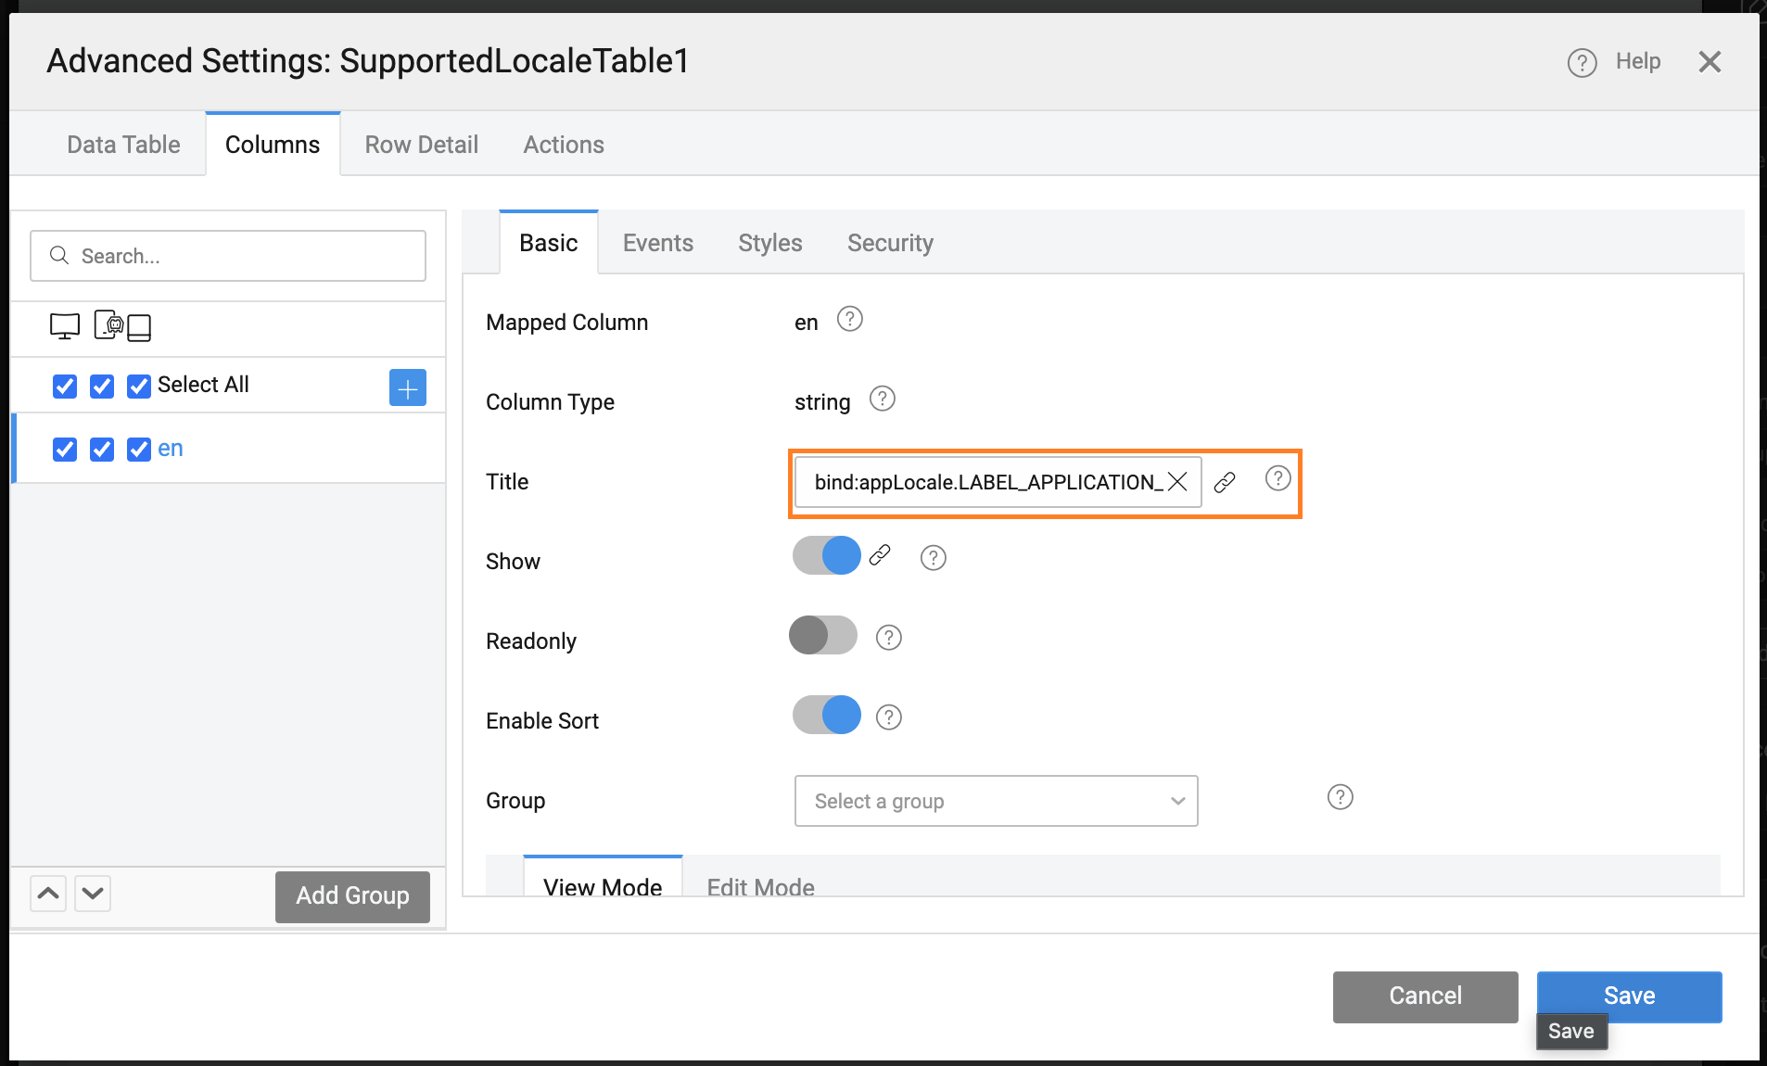Image resolution: width=1767 pixels, height=1066 pixels.
Task: Clear the Title binding with the X icon
Action: coord(1178,482)
